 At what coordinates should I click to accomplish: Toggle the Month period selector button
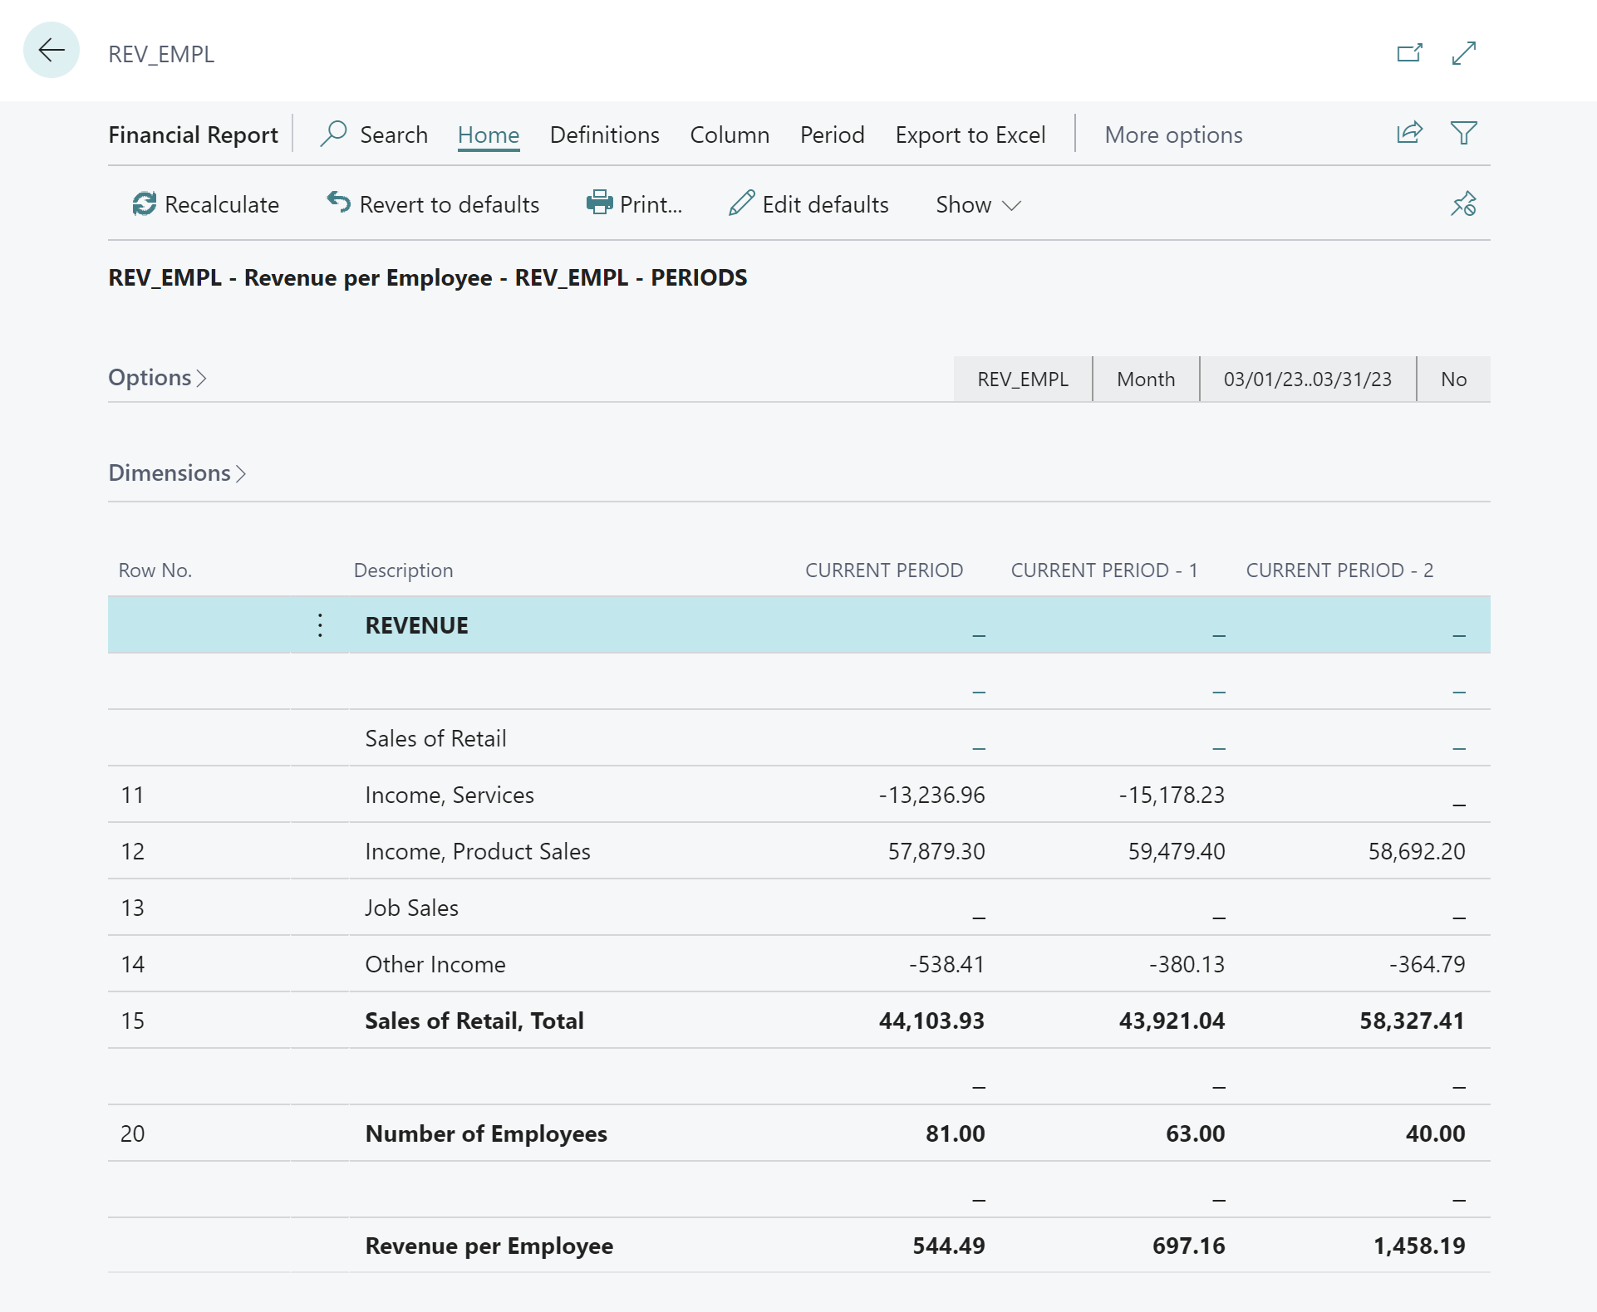pyautogui.click(x=1143, y=379)
